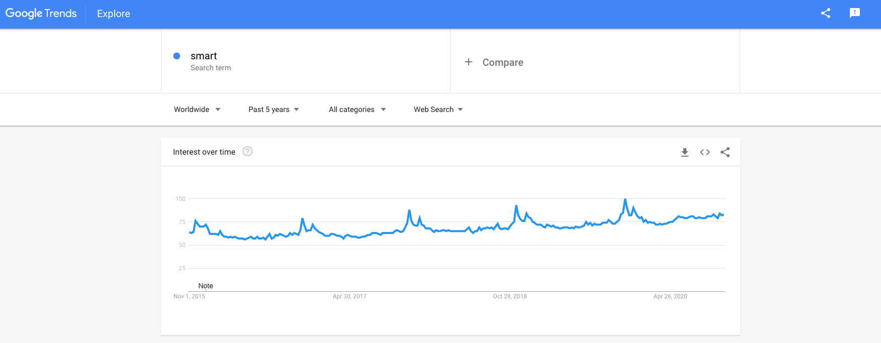This screenshot has width=881, height=343.
Task: Open the help tooltip next to Interest over time
Action: coord(247,151)
